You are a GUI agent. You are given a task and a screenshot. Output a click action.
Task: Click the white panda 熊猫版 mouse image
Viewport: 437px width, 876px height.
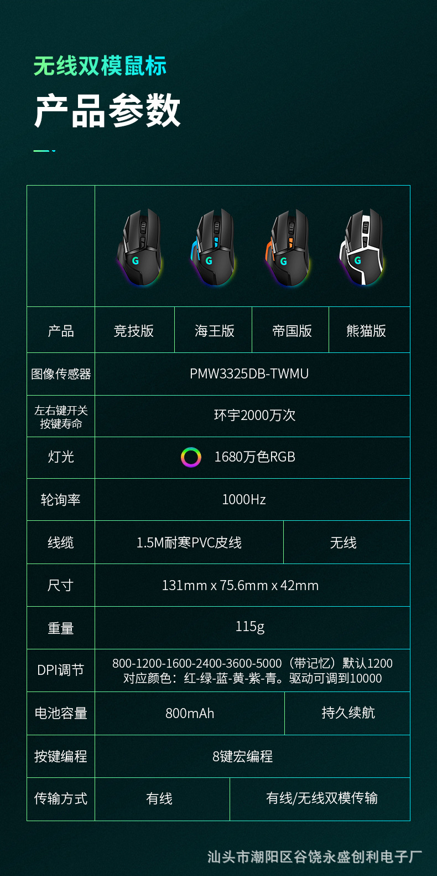pos(362,247)
